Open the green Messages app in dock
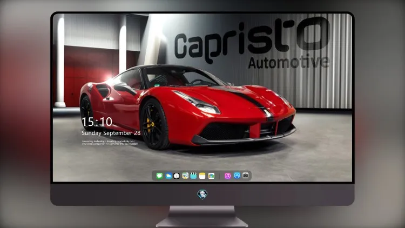The image size is (405, 228). 159,176
